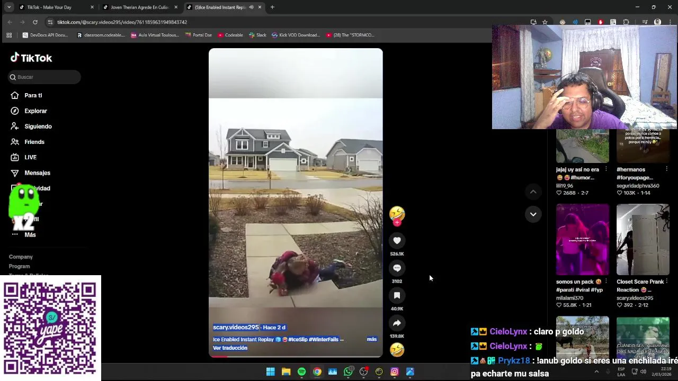This screenshot has height=381, width=678.
Task: Open the Closet Scare Prank video thumbnail
Action: [643, 240]
